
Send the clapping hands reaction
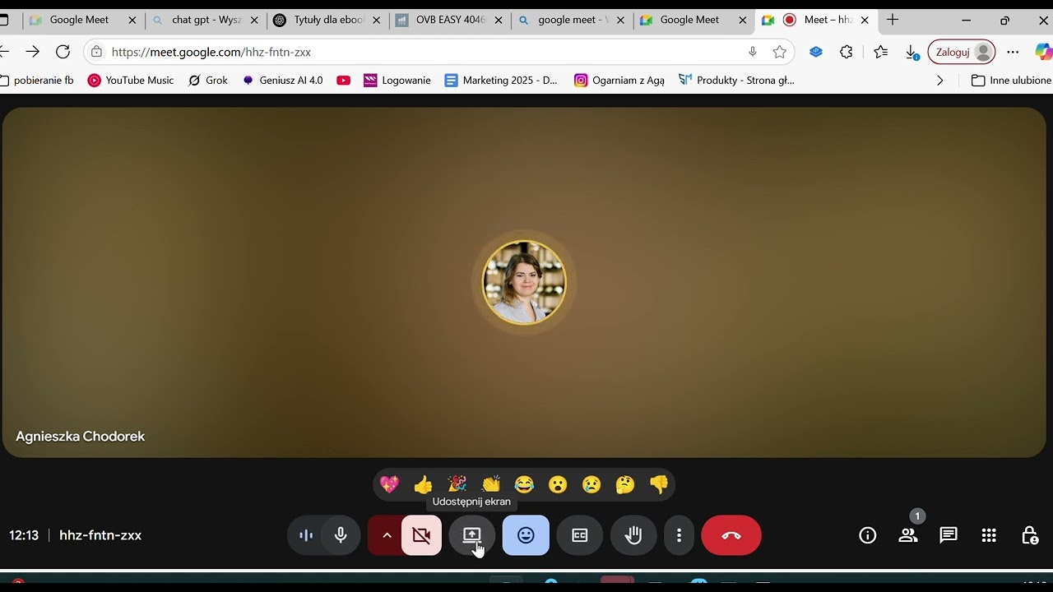tap(491, 484)
